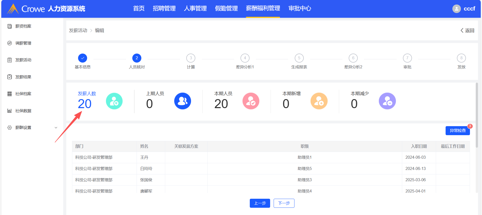This screenshot has width=482, height=215.
Task: Click the cccf username
Action: [469, 9]
